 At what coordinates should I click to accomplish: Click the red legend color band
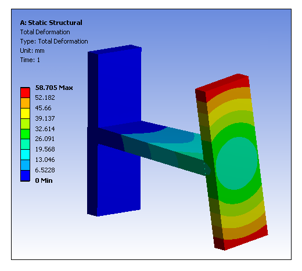pyautogui.click(x=25, y=93)
